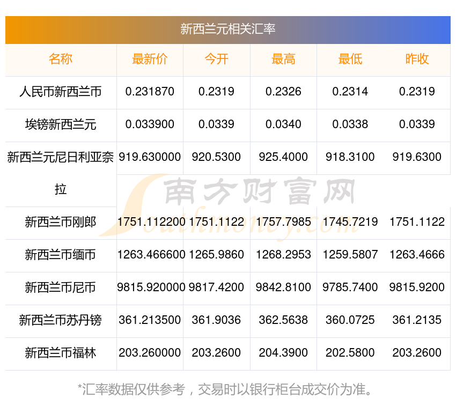Click the 新西兰元相关汇率 title banner
The width and height of the screenshot is (456, 406).
tap(227, 29)
